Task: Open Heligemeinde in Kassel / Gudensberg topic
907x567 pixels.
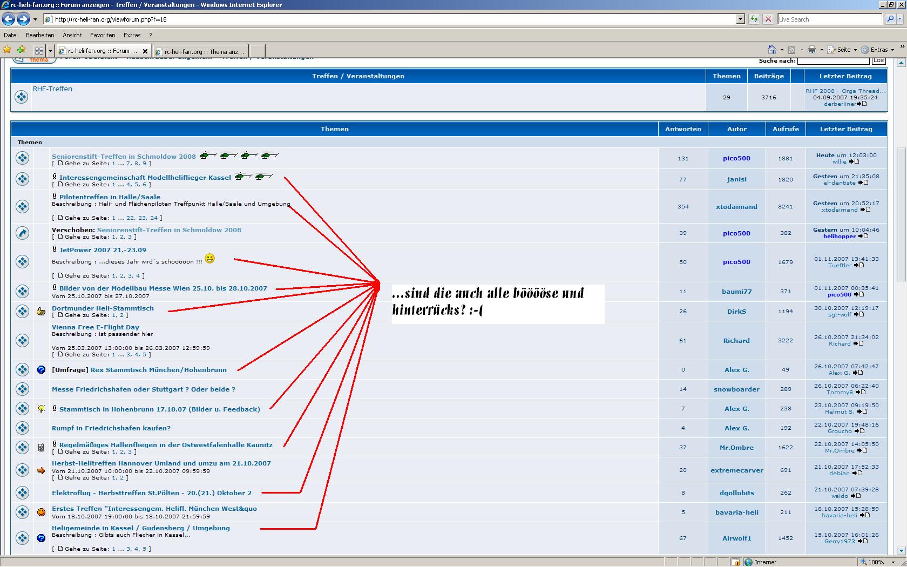Action: tap(141, 528)
